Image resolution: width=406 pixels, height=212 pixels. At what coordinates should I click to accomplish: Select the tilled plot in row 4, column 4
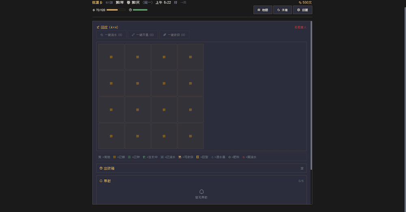coord(190,136)
